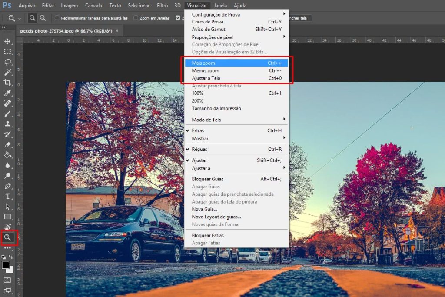This screenshot has height=297, width=445.
Task: Toggle Réguas rulers option
Action: (237, 149)
